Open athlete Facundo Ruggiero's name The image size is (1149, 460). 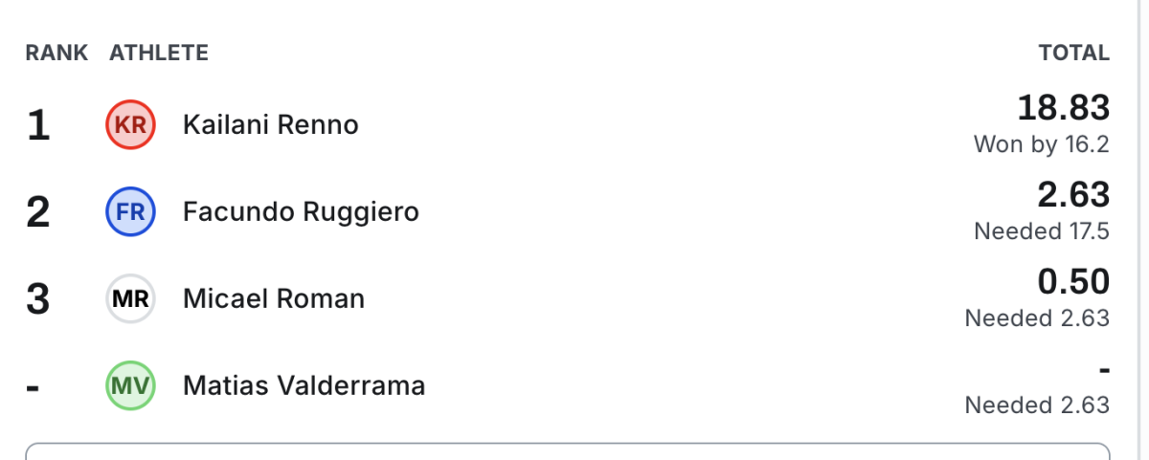pyautogui.click(x=301, y=211)
